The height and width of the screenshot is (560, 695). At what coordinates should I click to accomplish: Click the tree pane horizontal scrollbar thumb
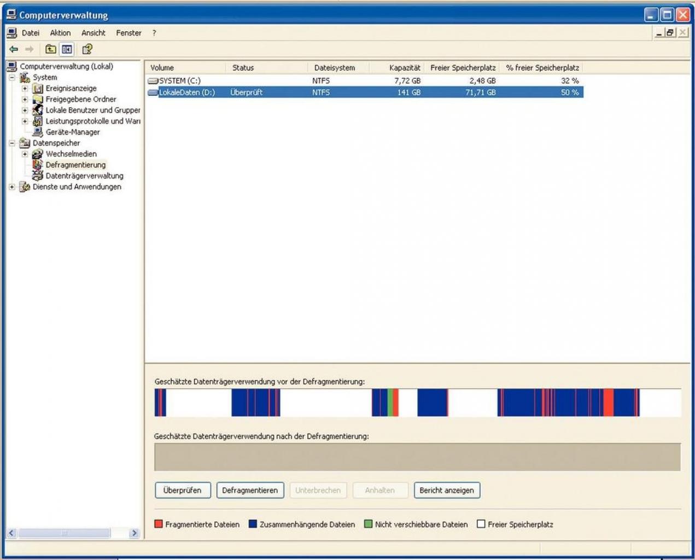tap(64, 533)
